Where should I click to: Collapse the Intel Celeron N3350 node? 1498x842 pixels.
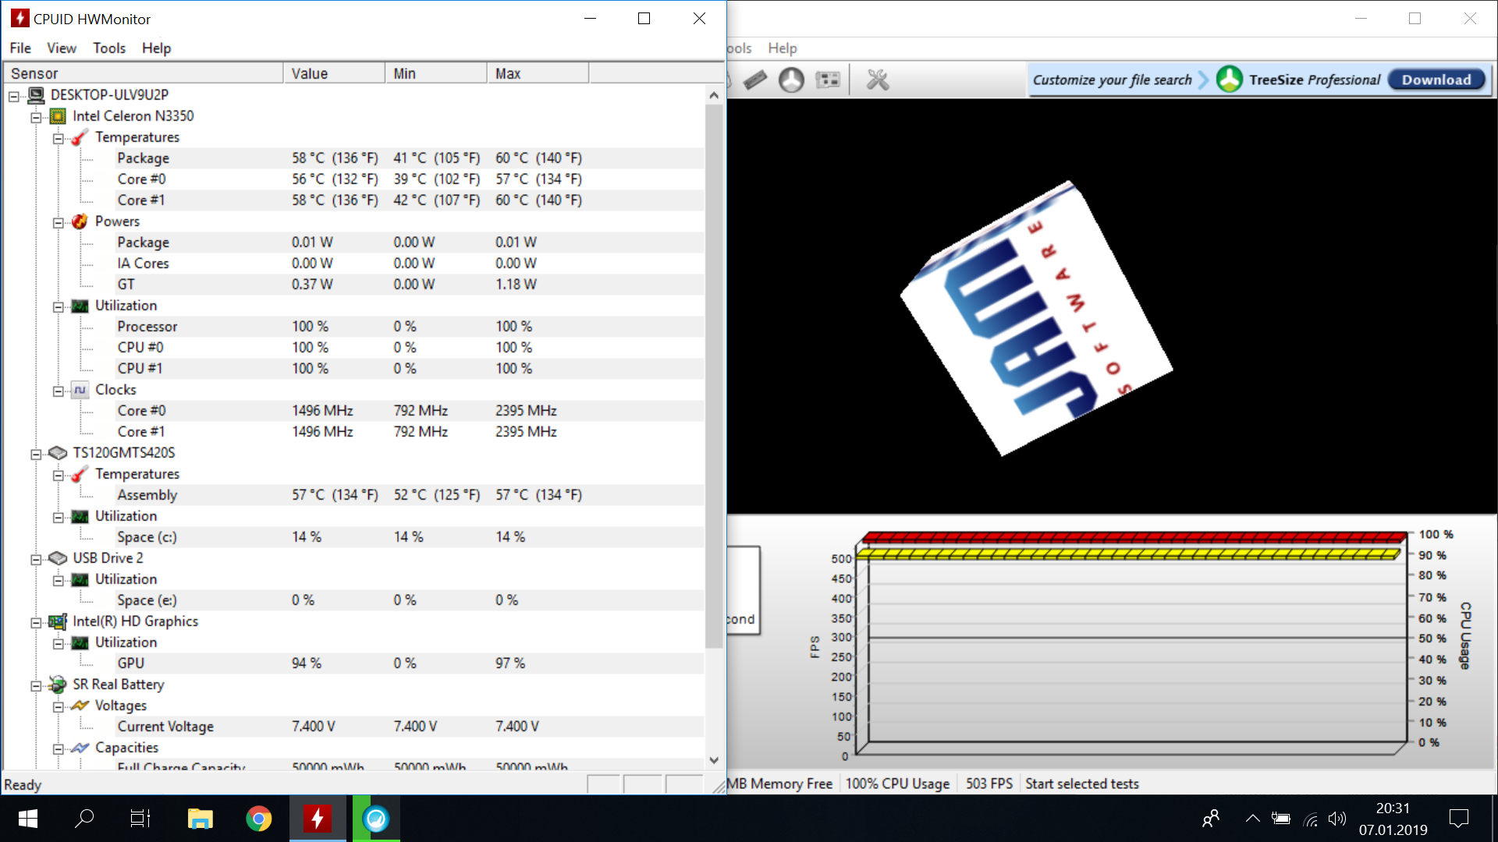pos(36,117)
